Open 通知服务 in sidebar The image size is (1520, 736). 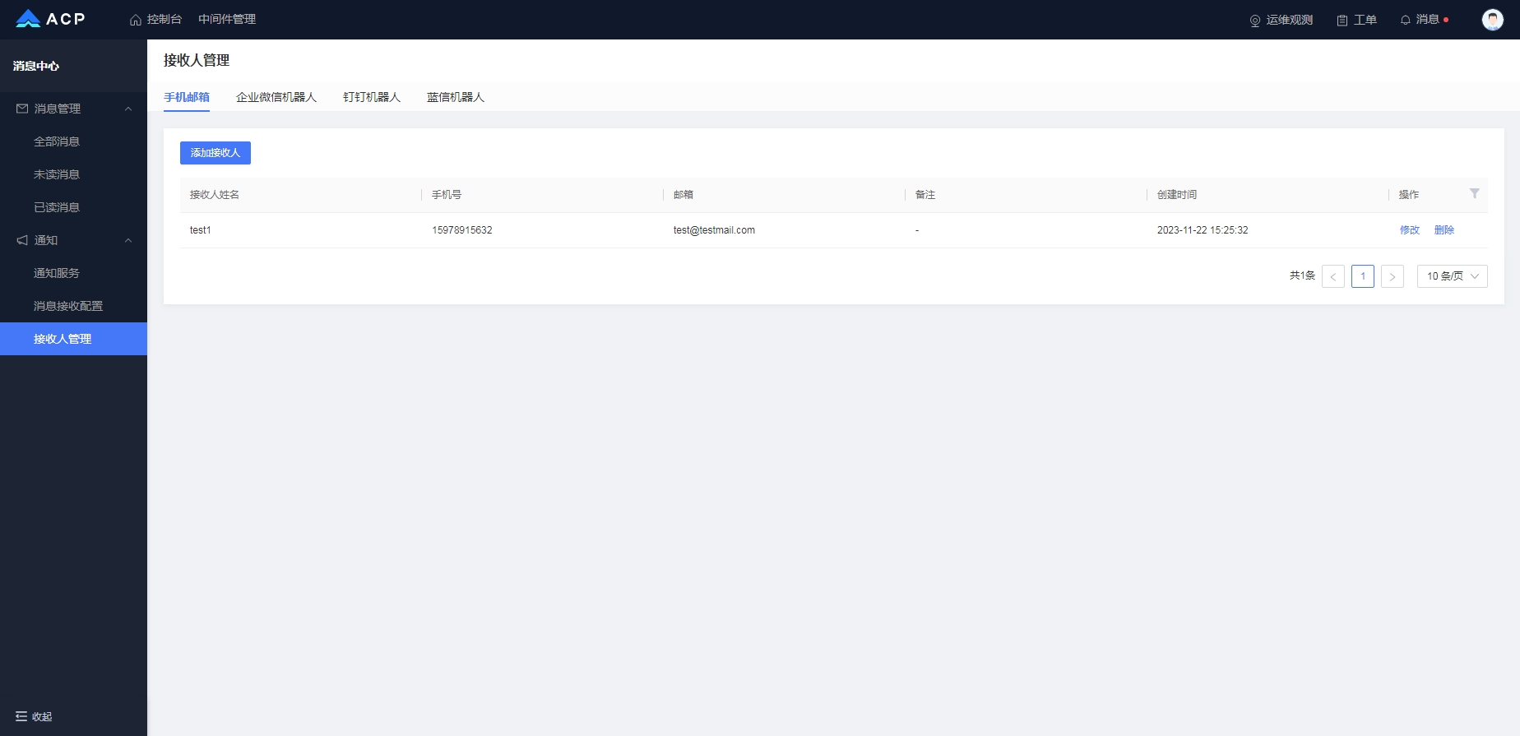57,273
